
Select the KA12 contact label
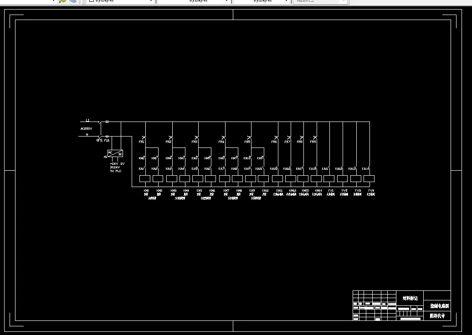point(339,169)
